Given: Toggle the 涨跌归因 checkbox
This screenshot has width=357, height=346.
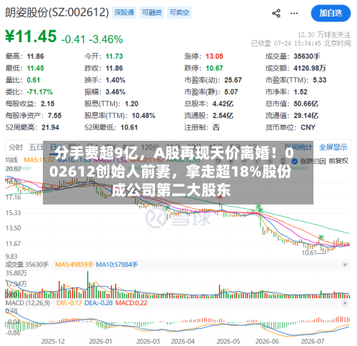Looking at the screenshot, I should coord(295,162).
